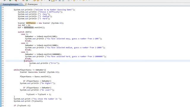Click the highlighted DifChoice variable in Scanner declaration
The image size is (190, 107).
31,23
